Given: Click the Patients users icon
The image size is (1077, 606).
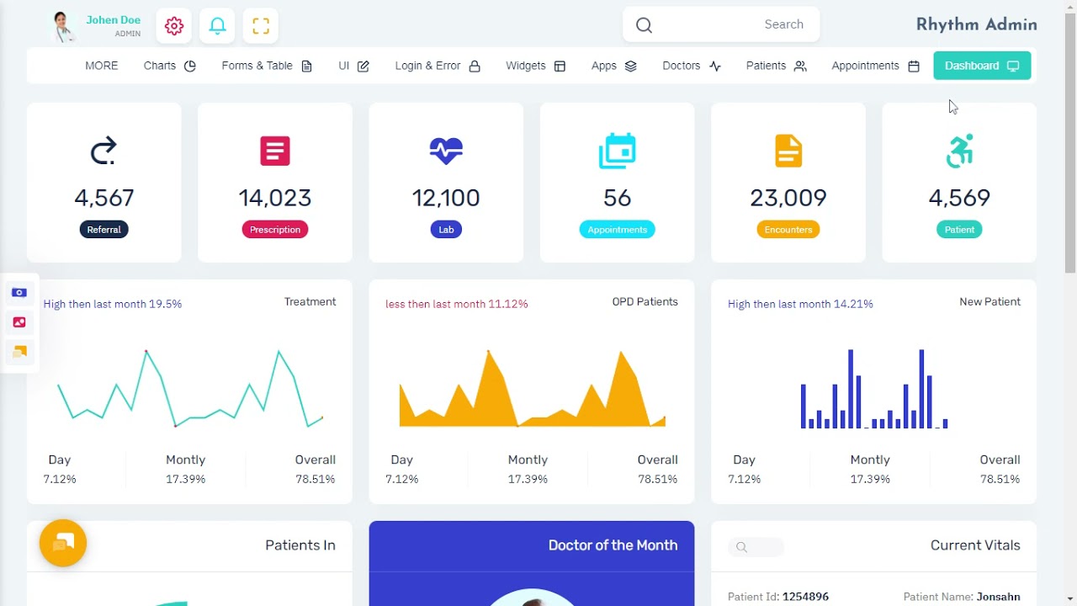Looking at the screenshot, I should coord(800,66).
